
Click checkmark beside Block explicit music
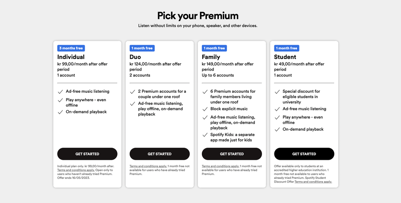click(x=205, y=109)
